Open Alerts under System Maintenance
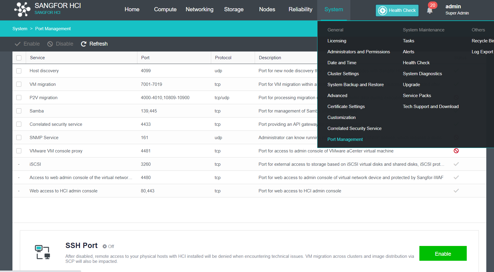 tap(408, 52)
